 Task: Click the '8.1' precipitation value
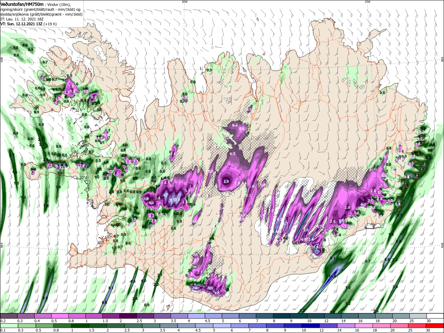point(111,288)
